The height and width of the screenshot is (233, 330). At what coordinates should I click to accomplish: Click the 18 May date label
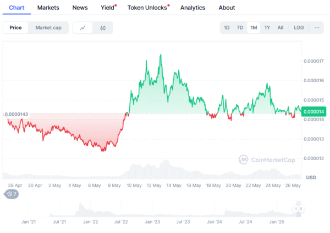pos(213,186)
